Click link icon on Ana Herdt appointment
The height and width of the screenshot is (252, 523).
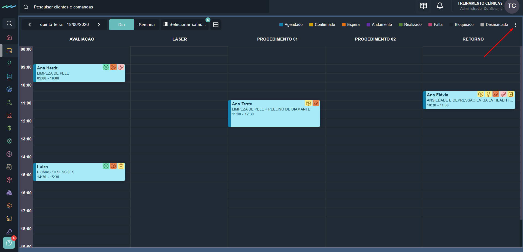(x=121, y=67)
